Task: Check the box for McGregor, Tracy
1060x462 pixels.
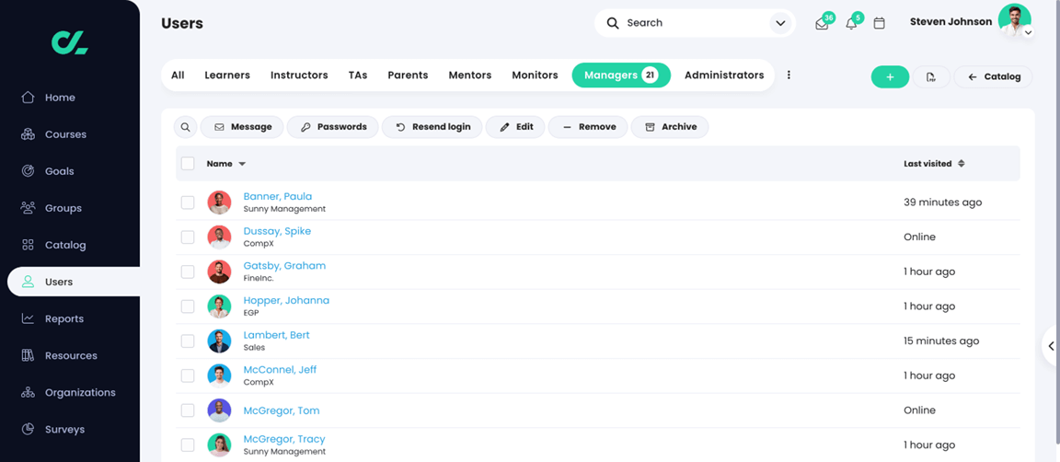Action: click(188, 445)
